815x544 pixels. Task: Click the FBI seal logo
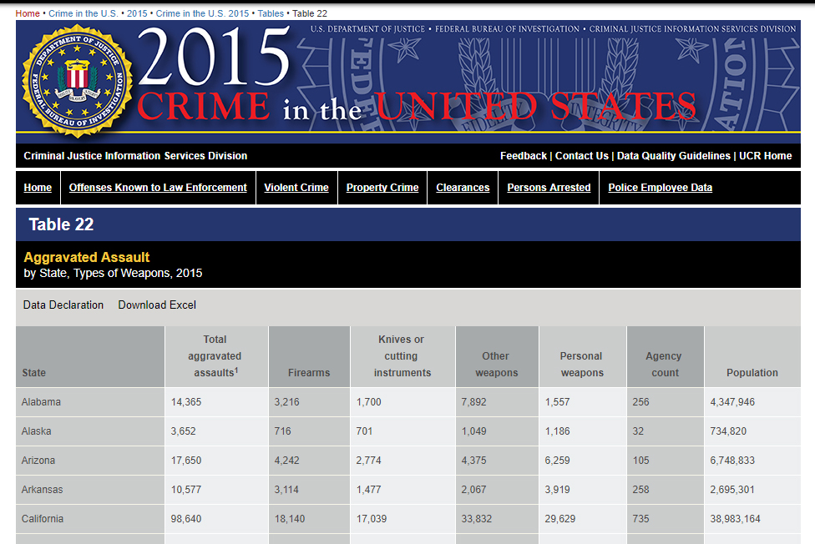point(78,81)
